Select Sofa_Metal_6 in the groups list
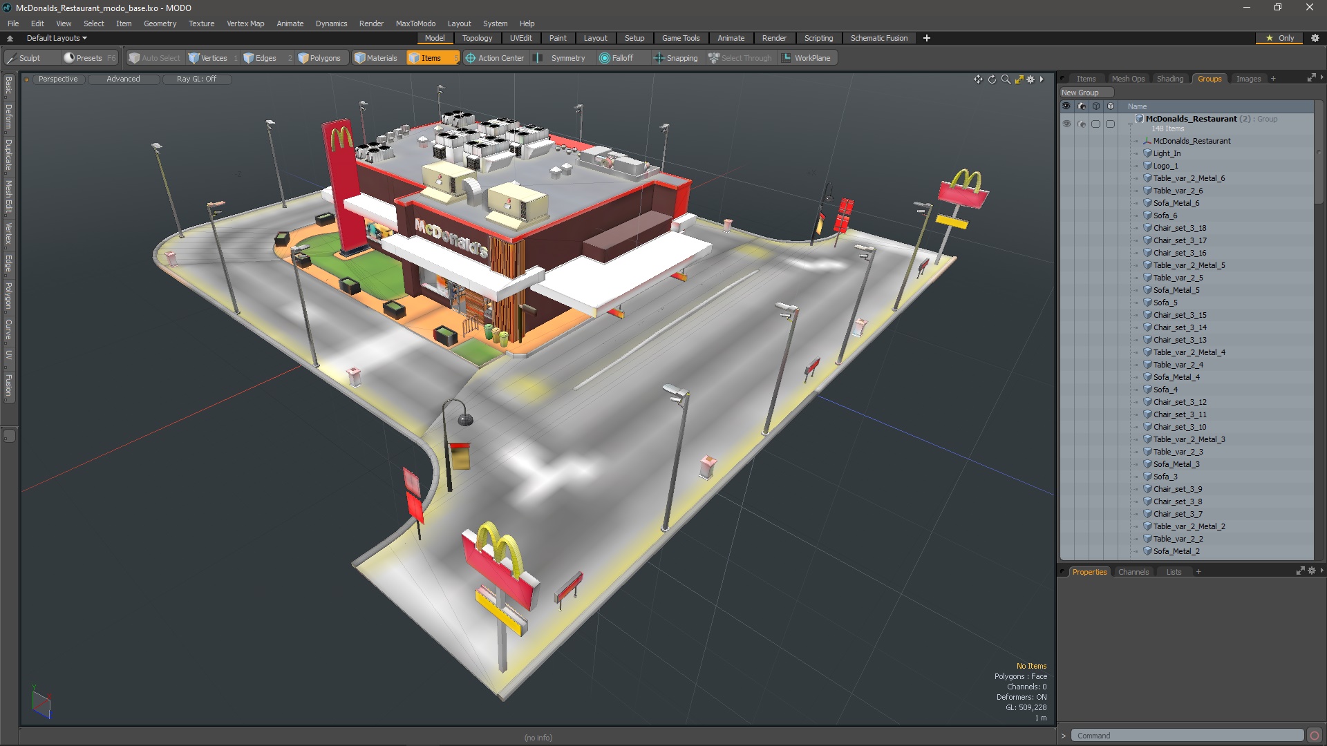 click(1176, 203)
